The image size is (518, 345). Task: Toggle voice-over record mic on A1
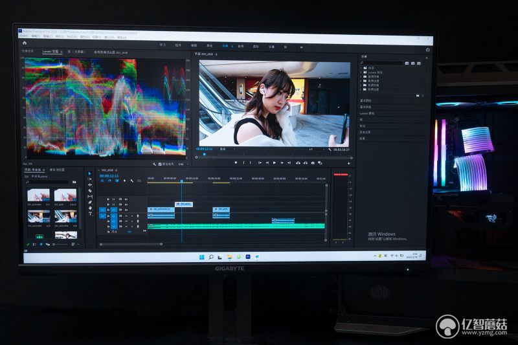138,216
